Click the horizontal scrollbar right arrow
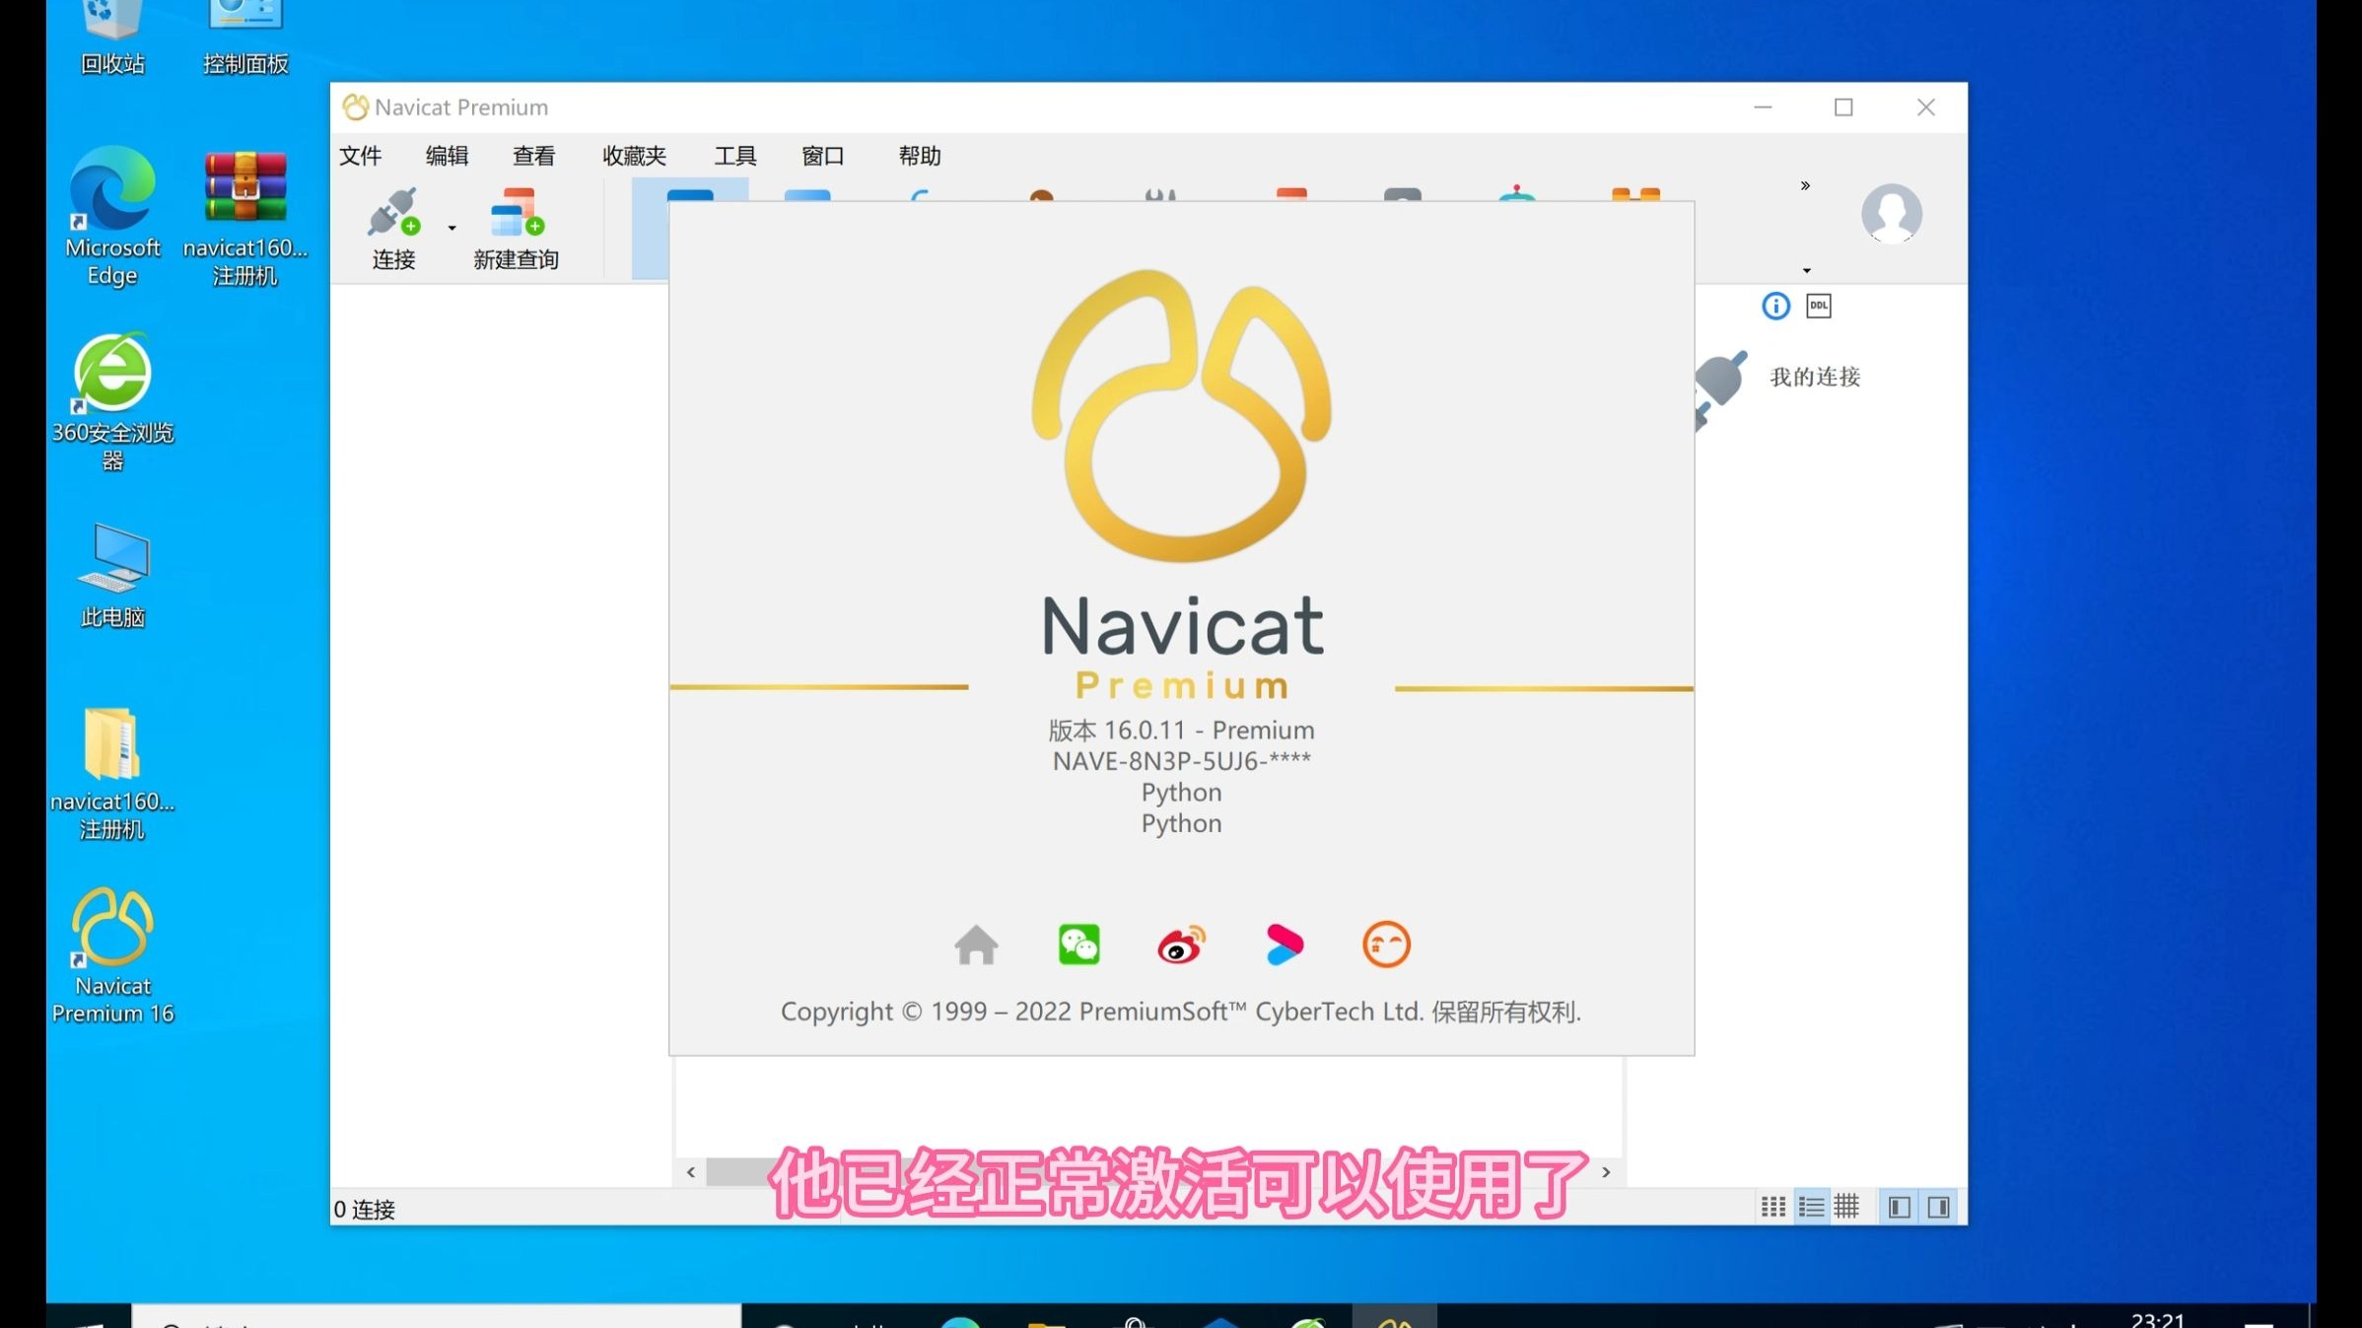2362x1328 pixels. [1606, 1172]
